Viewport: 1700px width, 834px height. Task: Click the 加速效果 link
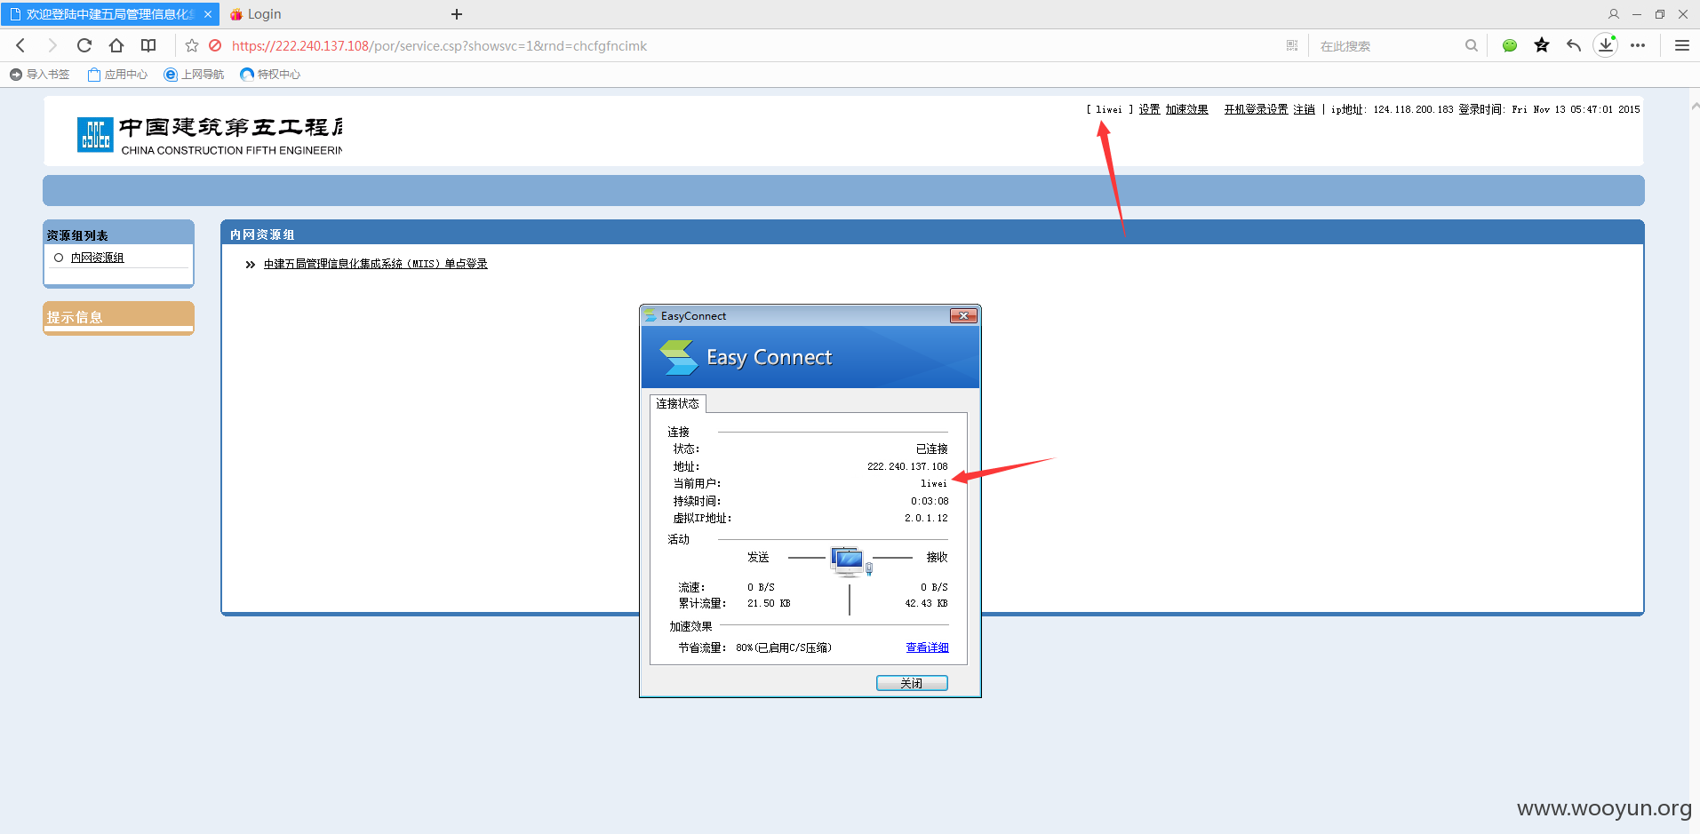coord(1186,109)
